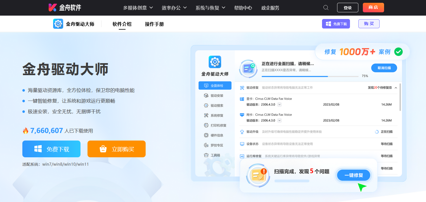The height and width of the screenshot is (202, 426).
Task: Select 驱动安装 label in preview sidebar
Action: tap(217, 96)
